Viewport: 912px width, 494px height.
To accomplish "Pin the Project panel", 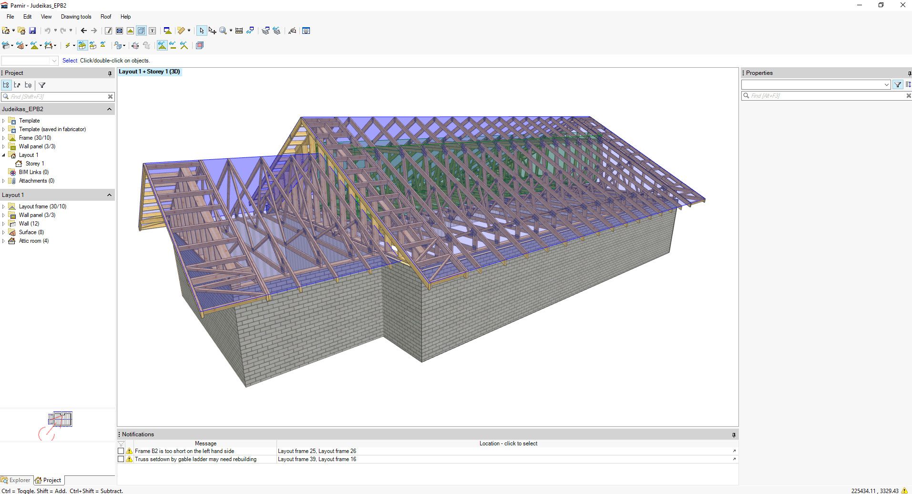I will tap(110, 73).
